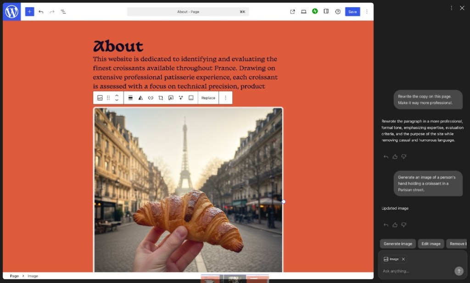Image resolution: width=470 pixels, height=283 pixels.
Task: Click the crop tool in image toolbar
Action: pos(161,98)
